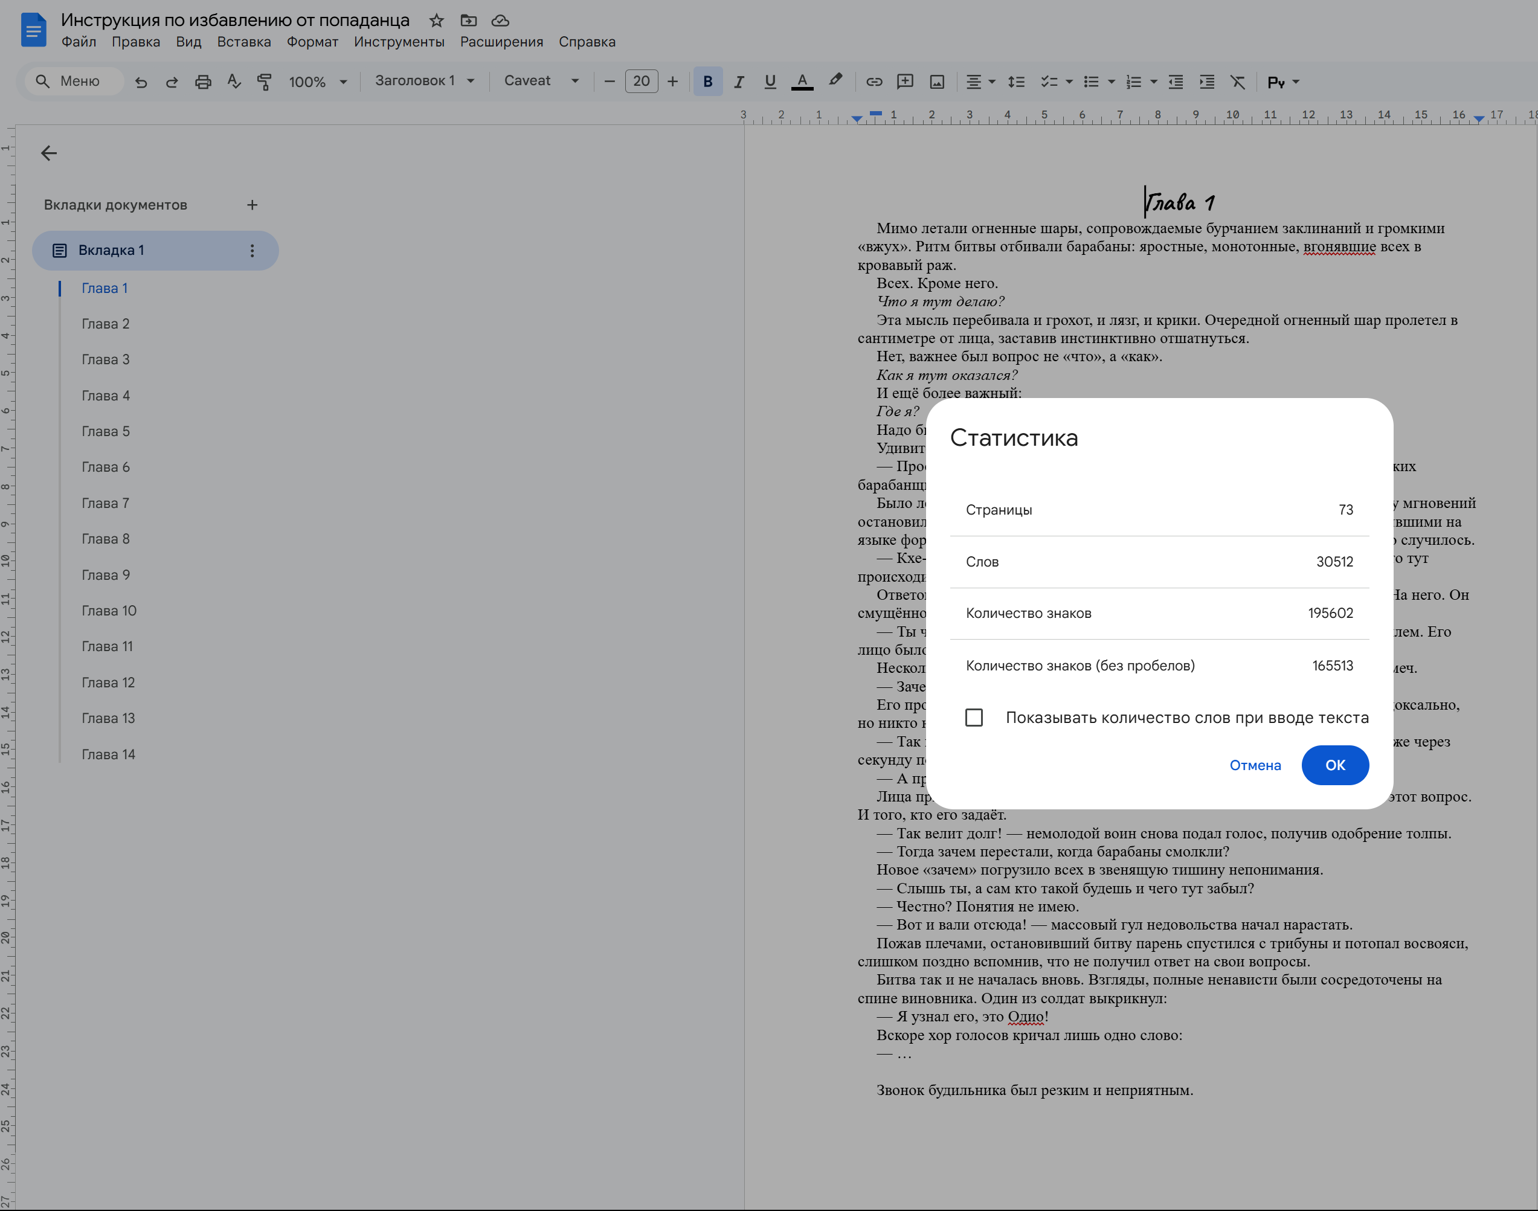Open the Инструменты menu
Viewport: 1538px width, 1211px height.
[399, 42]
